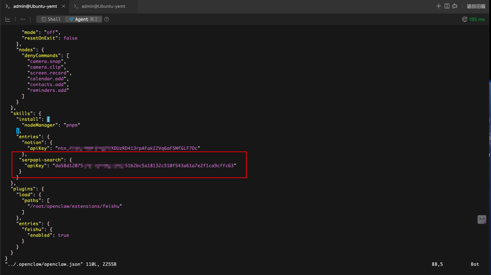The width and height of the screenshot is (491, 275).
Task: Close the first admin@Ubuntu-yemt tab
Action: click(x=63, y=6)
